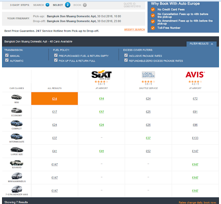Viewport: 221px width, 204px height.
Task: Toggle Inclusive Package Rates checkbox
Action: (x=126, y=55)
